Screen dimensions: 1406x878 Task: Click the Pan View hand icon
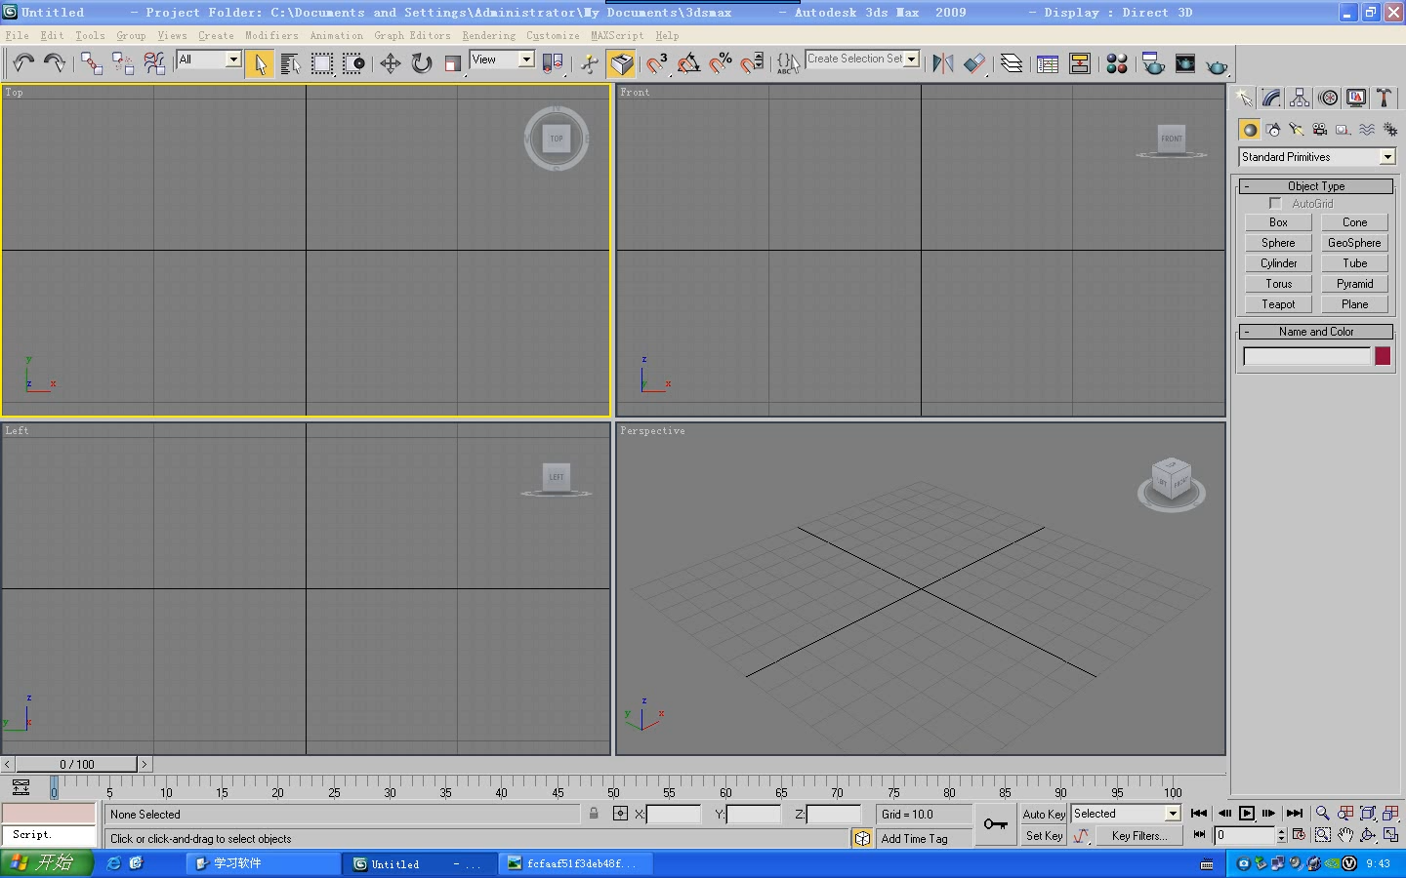point(1345,835)
